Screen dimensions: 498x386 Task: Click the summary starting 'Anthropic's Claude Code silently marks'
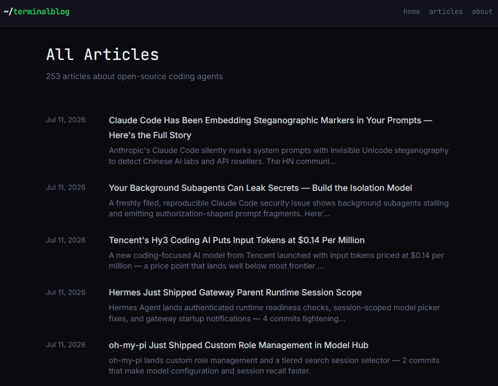[279, 156]
